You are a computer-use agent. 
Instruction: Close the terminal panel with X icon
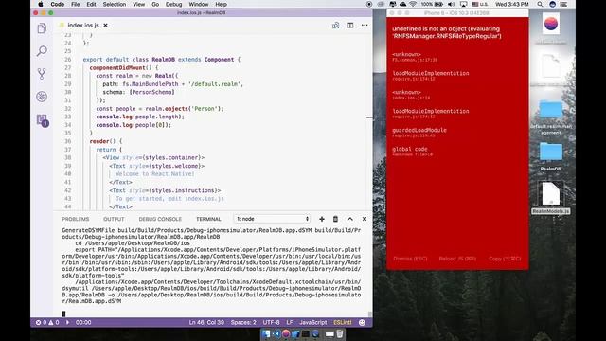point(364,219)
